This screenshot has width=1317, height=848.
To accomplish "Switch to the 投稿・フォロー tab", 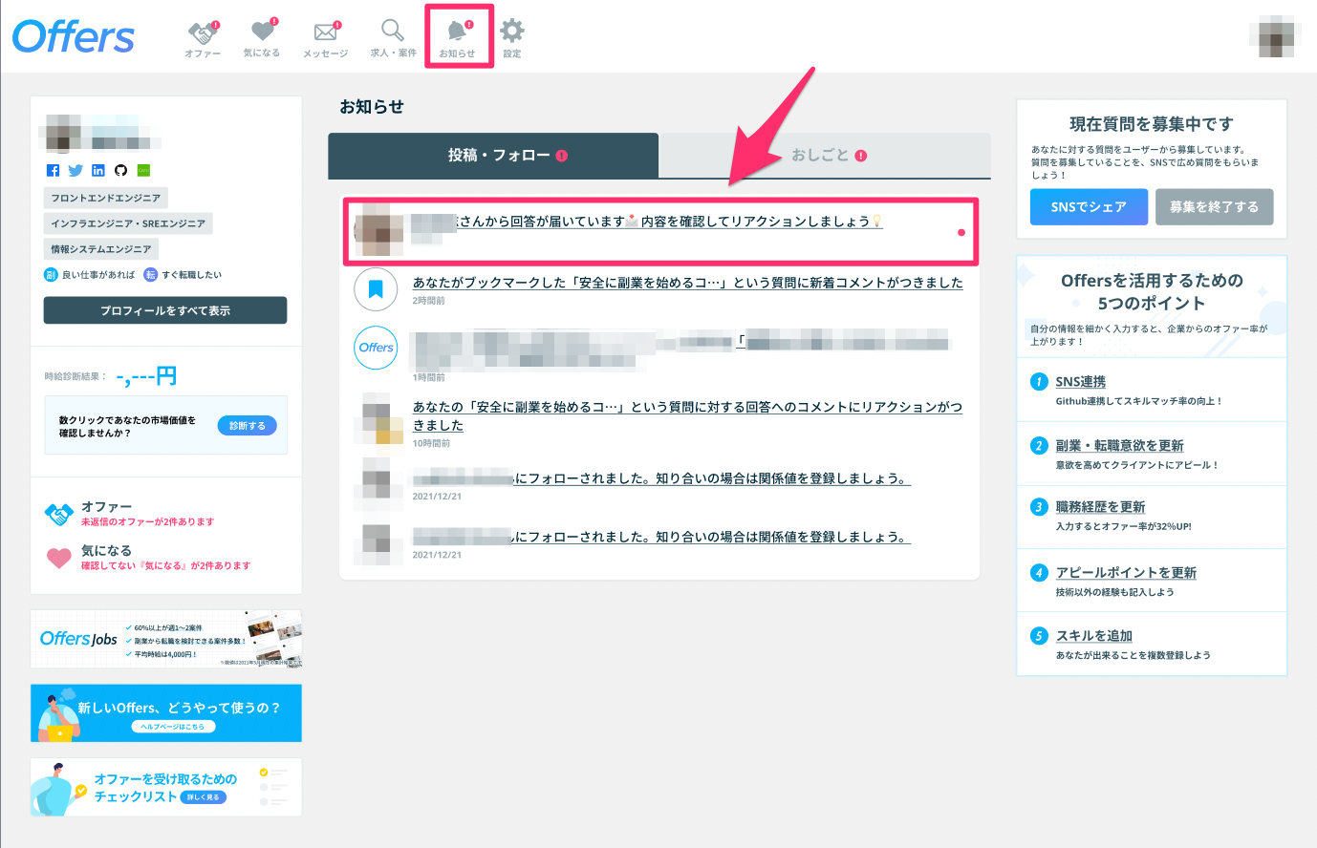I will pyautogui.click(x=493, y=156).
